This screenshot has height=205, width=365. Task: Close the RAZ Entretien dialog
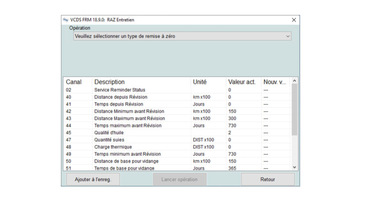coord(294,20)
